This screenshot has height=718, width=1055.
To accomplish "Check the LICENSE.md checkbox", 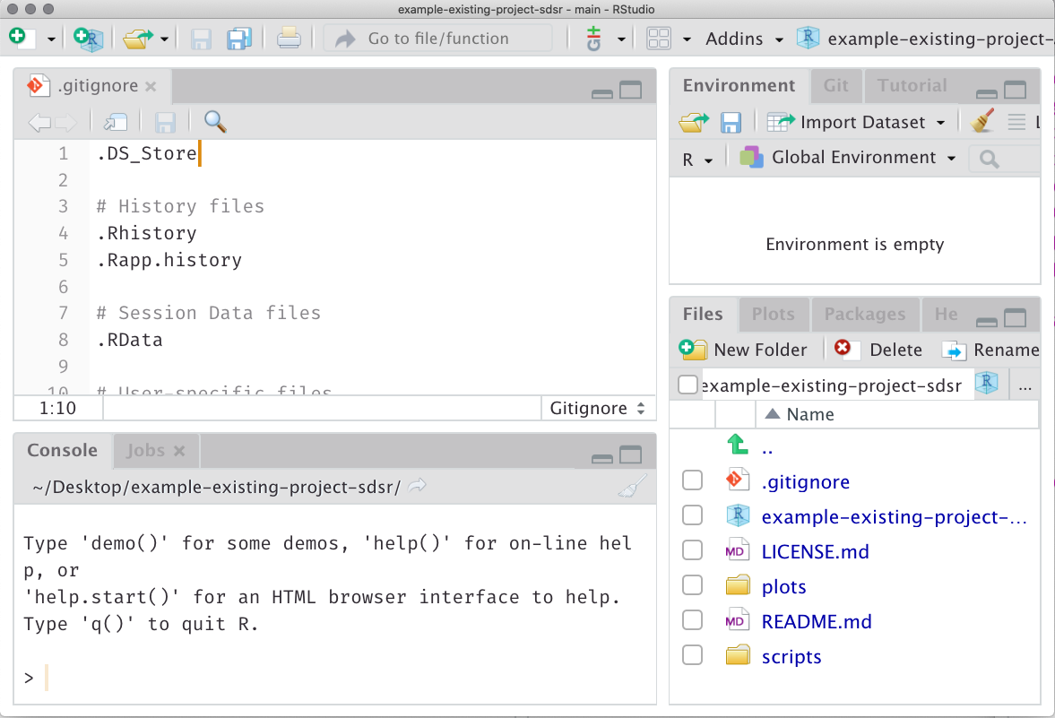I will (x=692, y=550).
